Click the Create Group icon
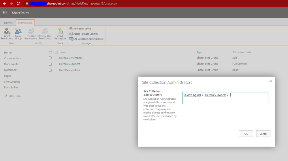The image size is (288, 161). click(x=18, y=31)
